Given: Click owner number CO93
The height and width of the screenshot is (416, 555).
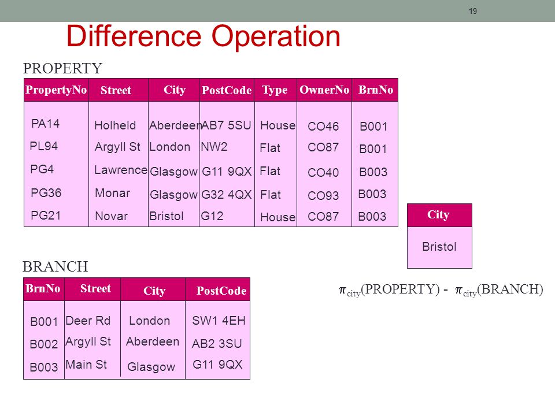Looking at the screenshot, I should pyautogui.click(x=323, y=195).
